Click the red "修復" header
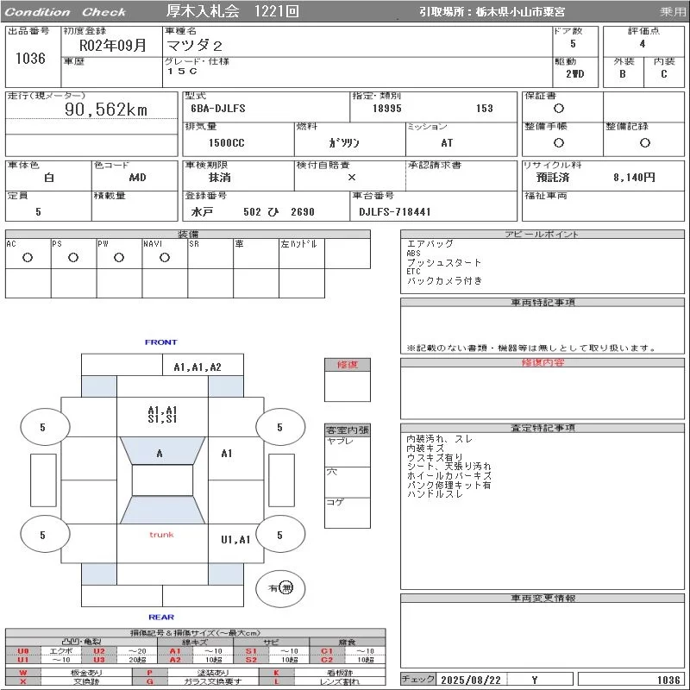 click(348, 364)
